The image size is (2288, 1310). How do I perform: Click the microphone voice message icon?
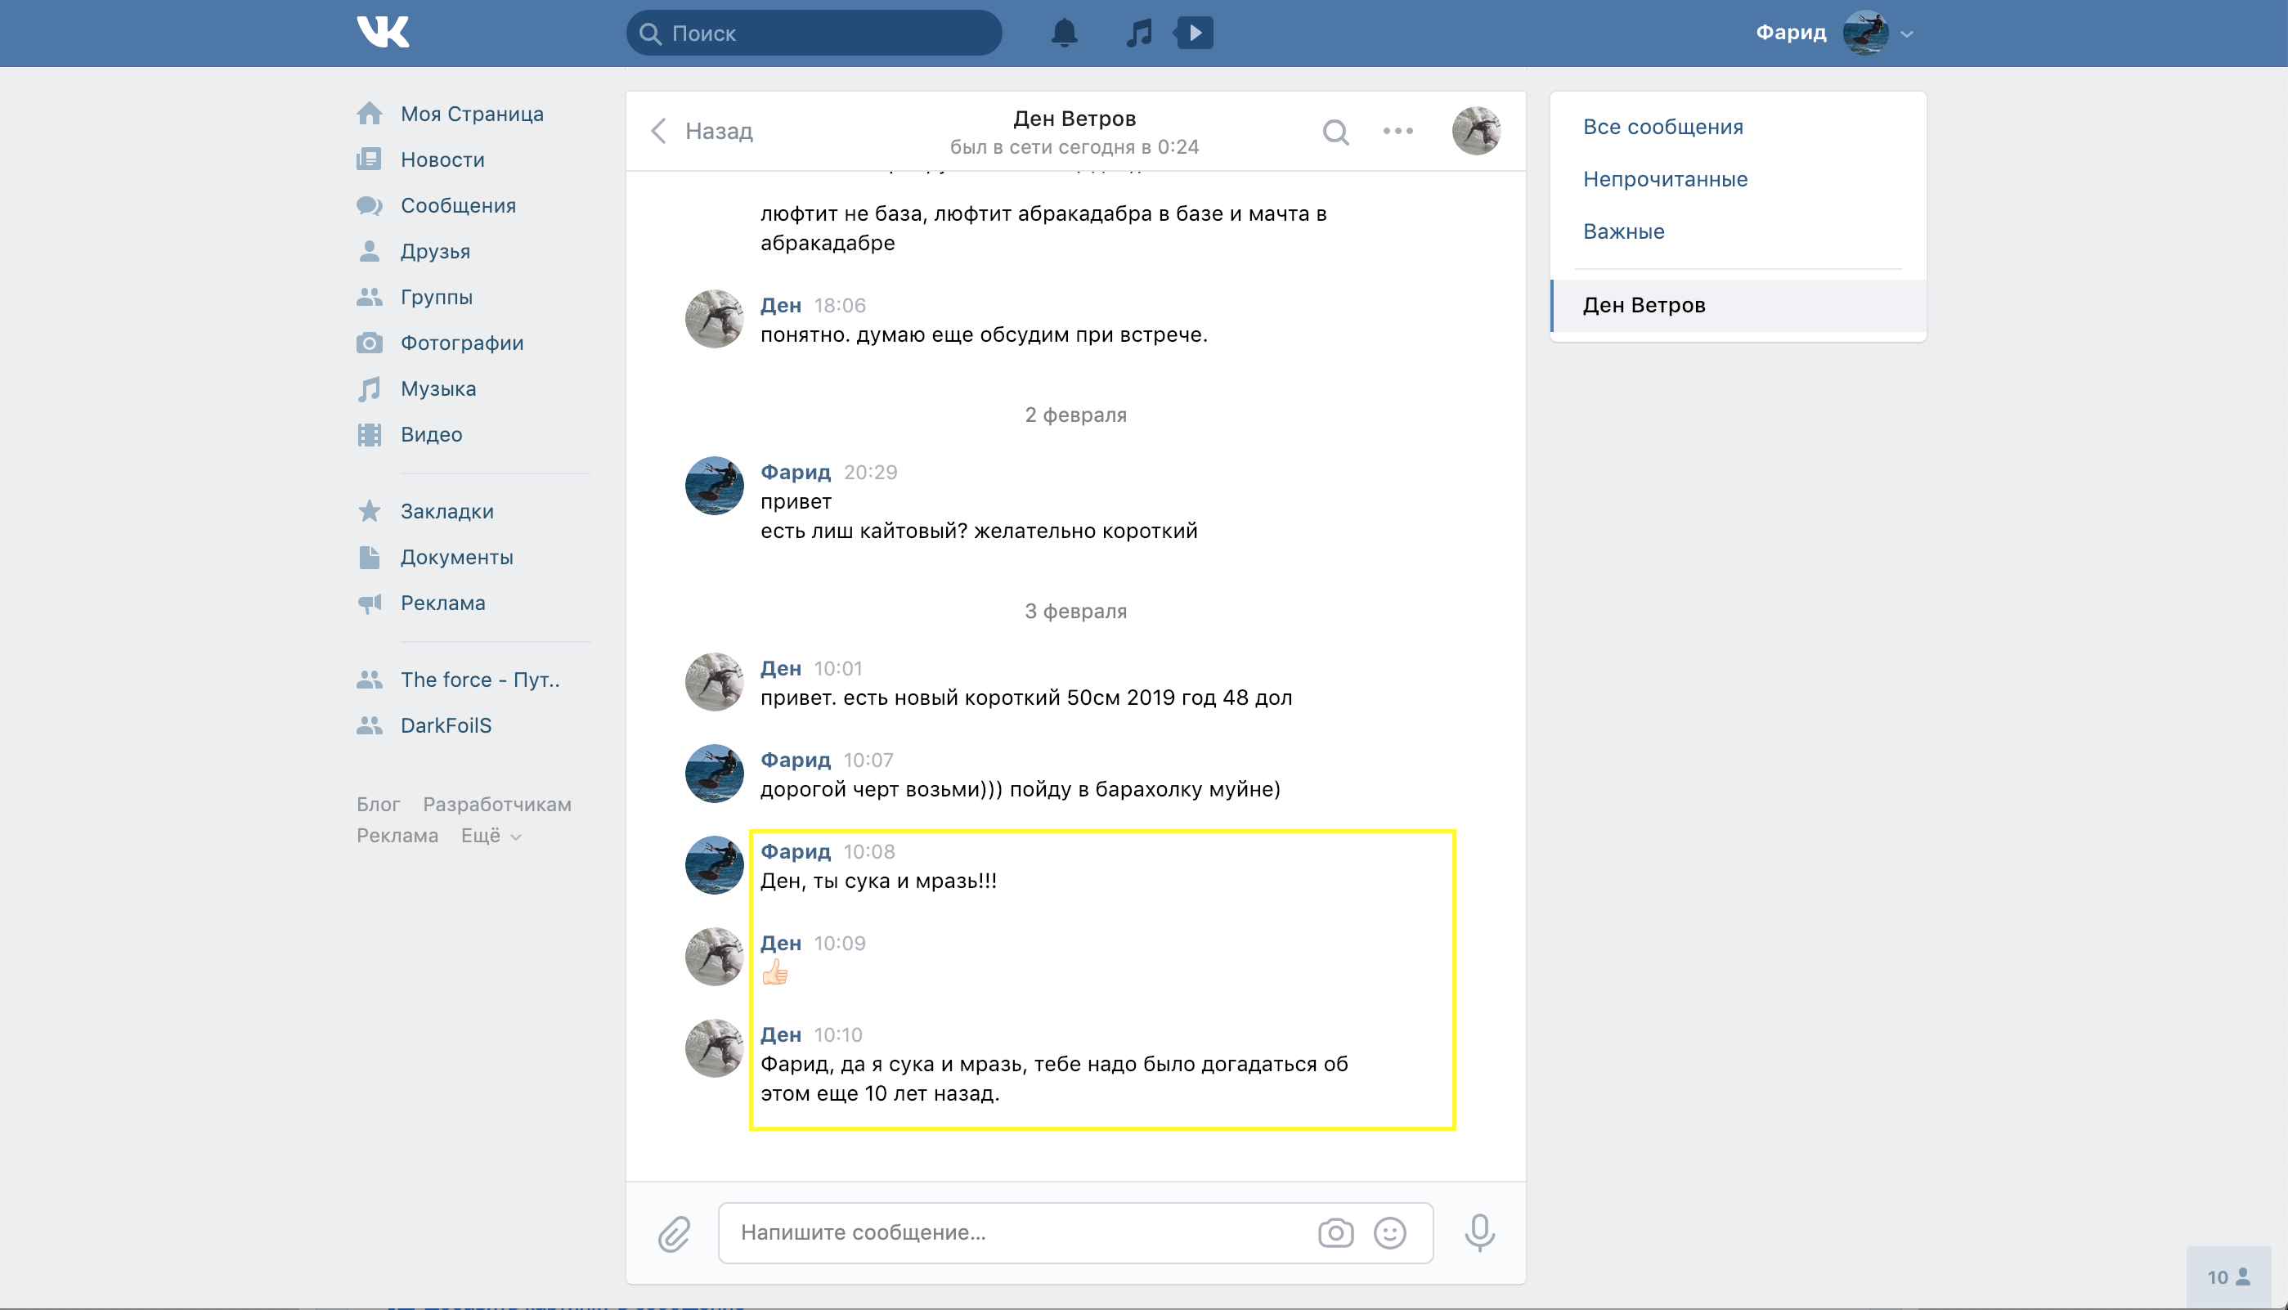point(1479,1232)
